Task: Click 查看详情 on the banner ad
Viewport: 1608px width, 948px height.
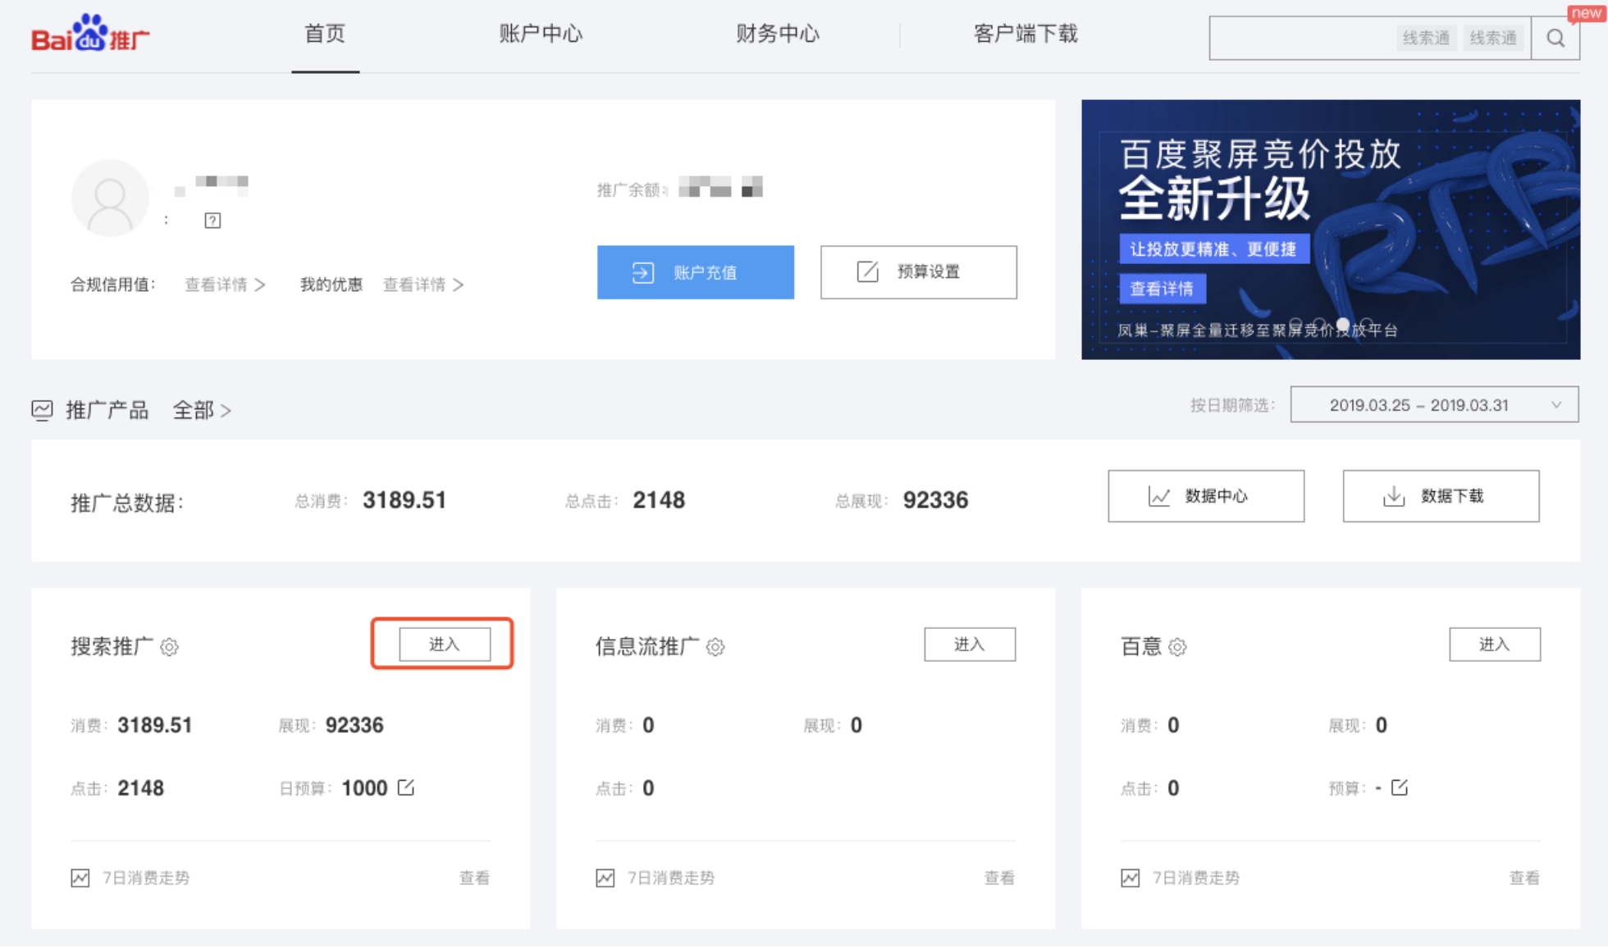Action: (1163, 289)
